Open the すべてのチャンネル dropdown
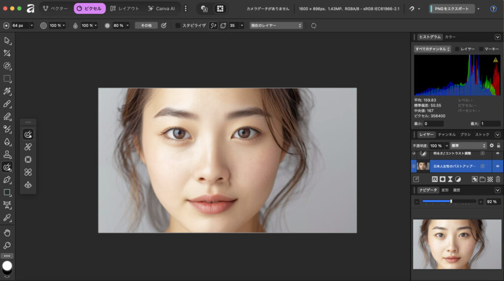 432,49
